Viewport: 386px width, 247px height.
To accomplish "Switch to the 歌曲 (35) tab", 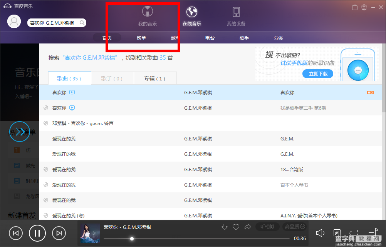I will pyautogui.click(x=69, y=78).
